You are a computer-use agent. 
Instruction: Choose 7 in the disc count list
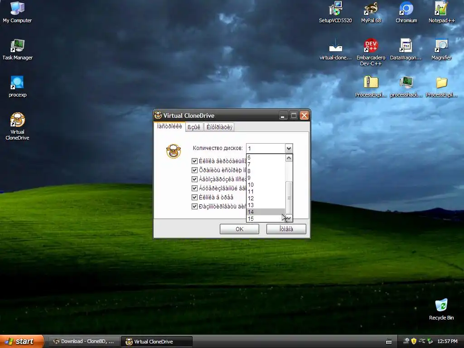click(266, 164)
